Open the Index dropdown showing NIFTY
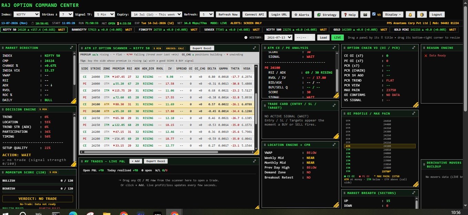 pos(27,14)
